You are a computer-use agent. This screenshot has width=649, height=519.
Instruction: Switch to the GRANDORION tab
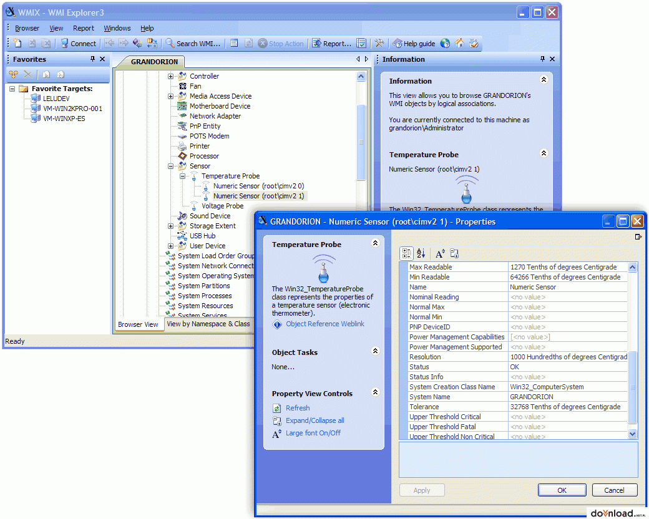(x=154, y=62)
